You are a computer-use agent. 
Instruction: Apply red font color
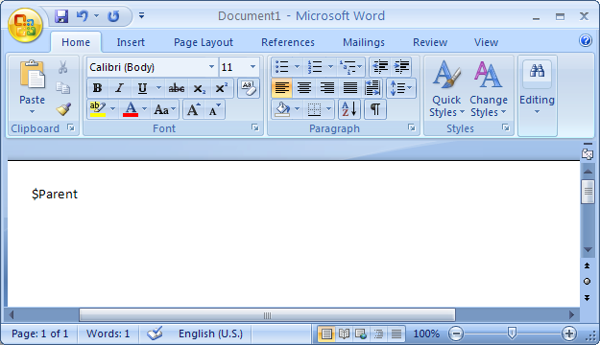coord(131,109)
